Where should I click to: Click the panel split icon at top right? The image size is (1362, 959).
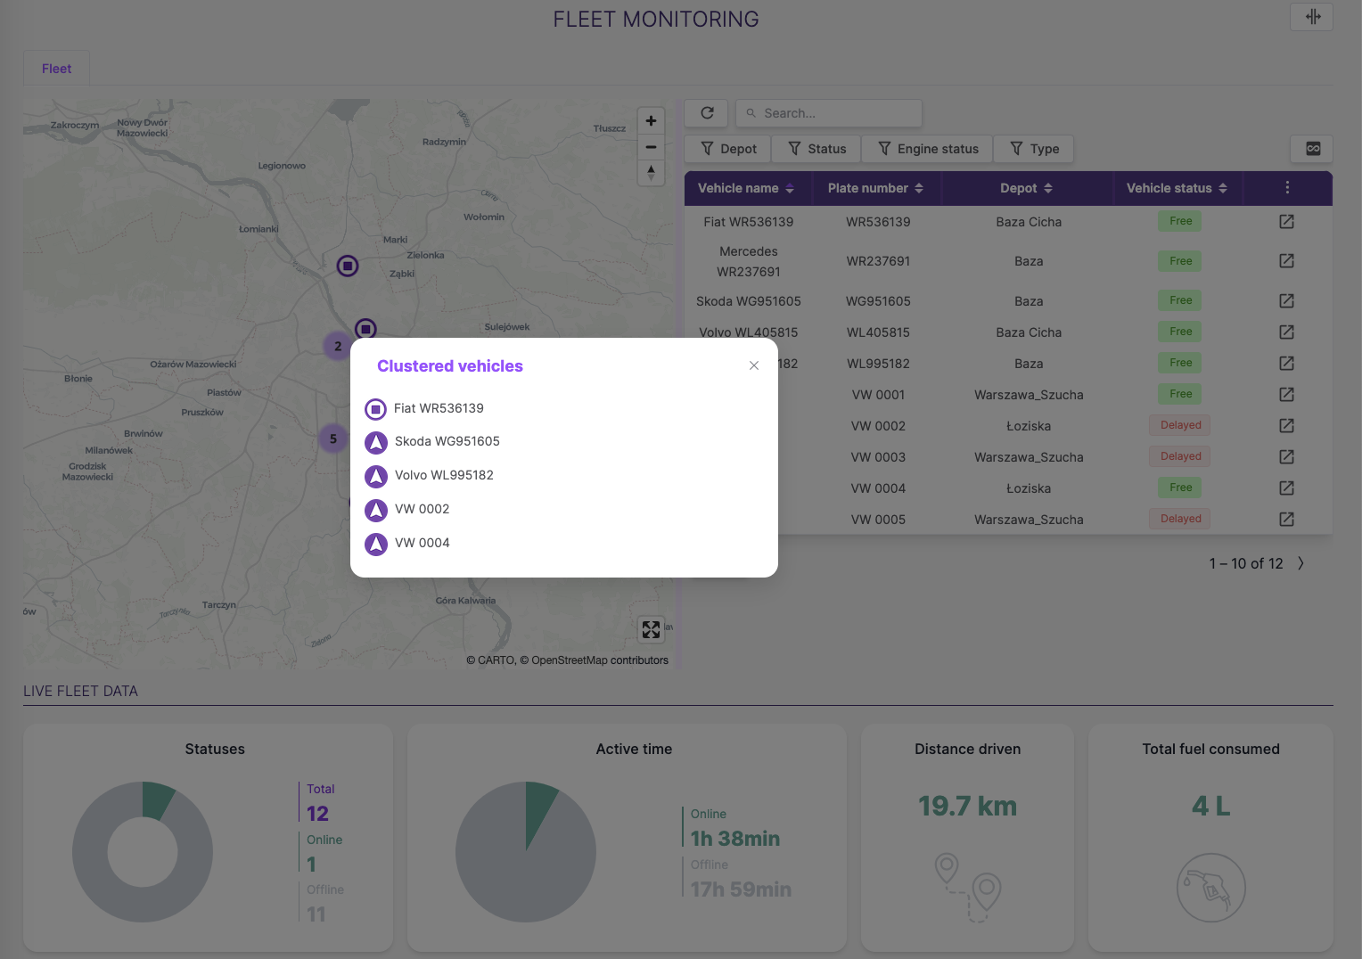pyautogui.click(x=1312, y=17)
